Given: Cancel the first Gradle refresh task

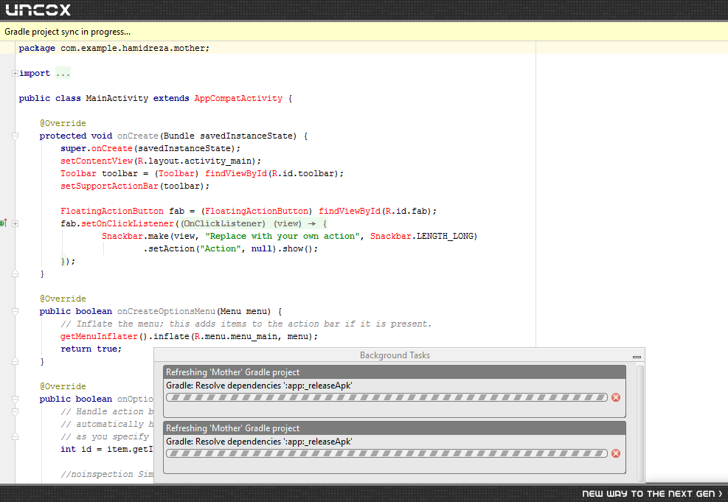Looking at the screenshot, I should pyautogui.click(x=616, y=397).
